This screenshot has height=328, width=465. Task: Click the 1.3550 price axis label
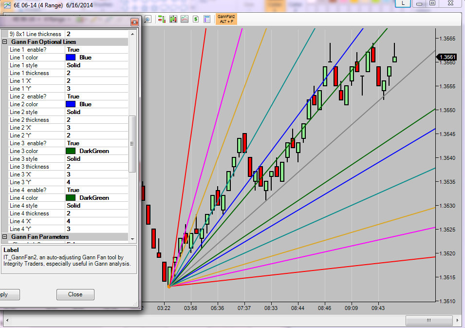[x=447, y=110]
